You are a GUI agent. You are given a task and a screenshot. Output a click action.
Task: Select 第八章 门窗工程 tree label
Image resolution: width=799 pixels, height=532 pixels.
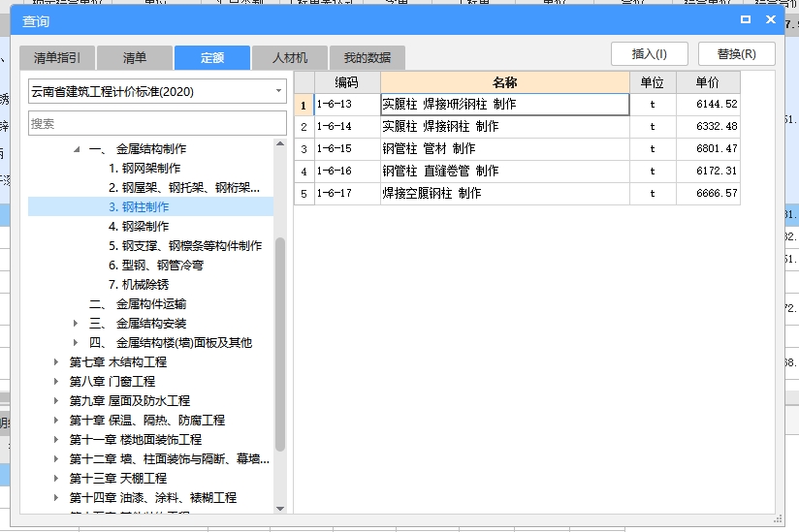112,381
